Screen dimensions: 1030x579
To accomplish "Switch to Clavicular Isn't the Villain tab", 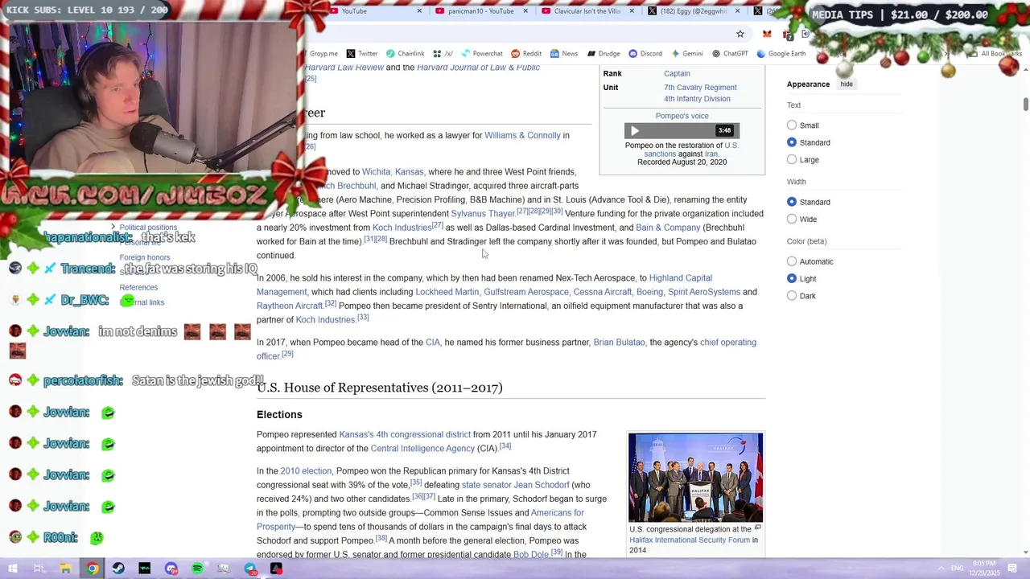I will coord(587,11).
